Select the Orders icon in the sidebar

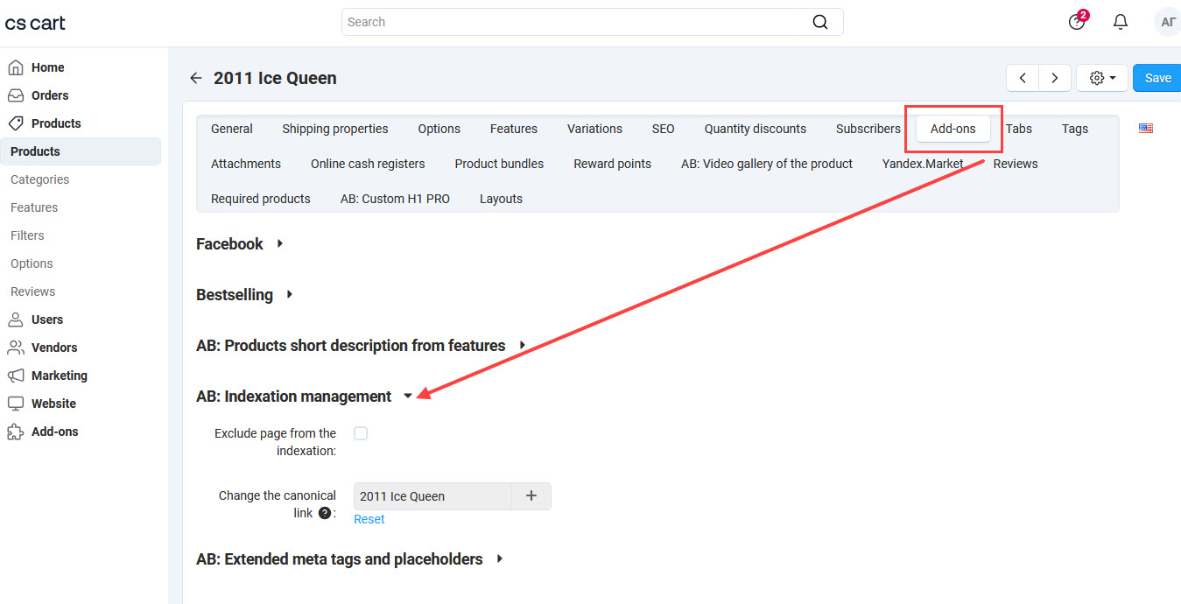point(18,95)
